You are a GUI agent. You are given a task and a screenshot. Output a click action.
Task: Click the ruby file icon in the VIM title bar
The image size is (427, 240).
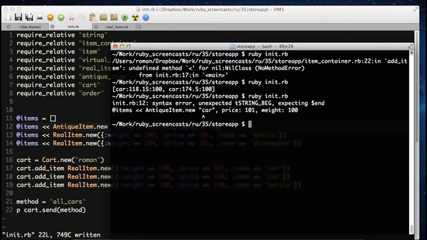coord(138,9)
